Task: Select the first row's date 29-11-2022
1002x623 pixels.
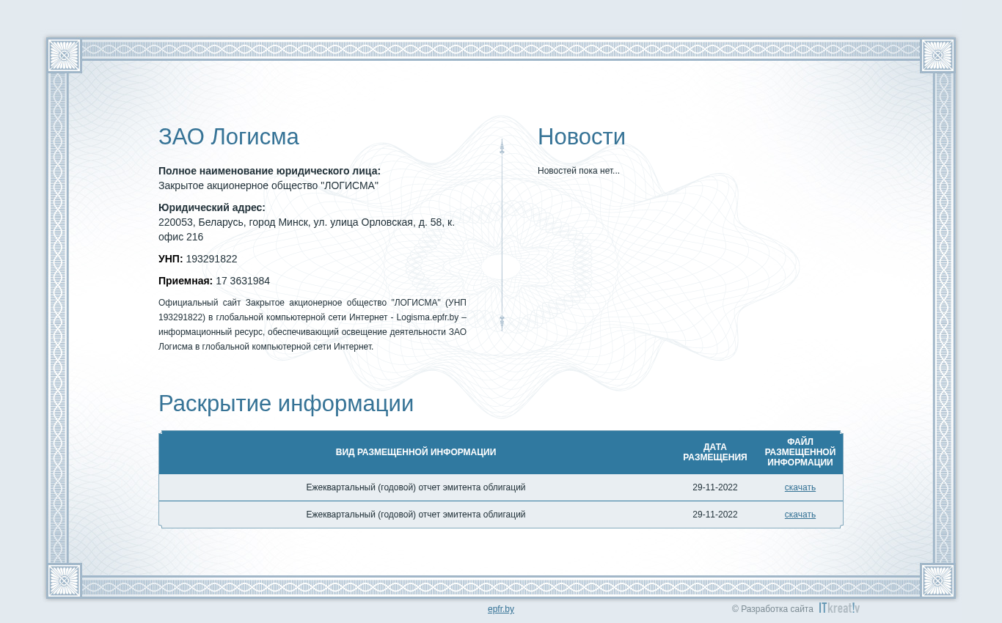Action: pyautogui.click(x=715, y=487)
